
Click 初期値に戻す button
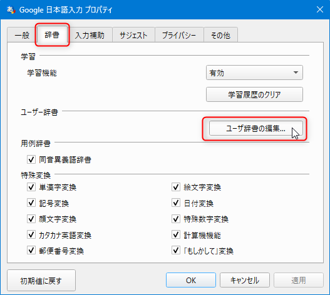pos(41,280)
